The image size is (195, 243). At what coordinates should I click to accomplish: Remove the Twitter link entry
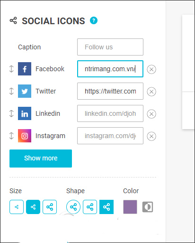pyautogui.click(x=151, y=92)
